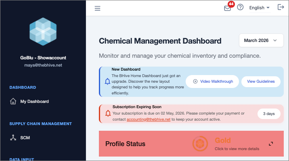
Task: Click the accounting@thebhive.net email link
Action: point(149,119)
